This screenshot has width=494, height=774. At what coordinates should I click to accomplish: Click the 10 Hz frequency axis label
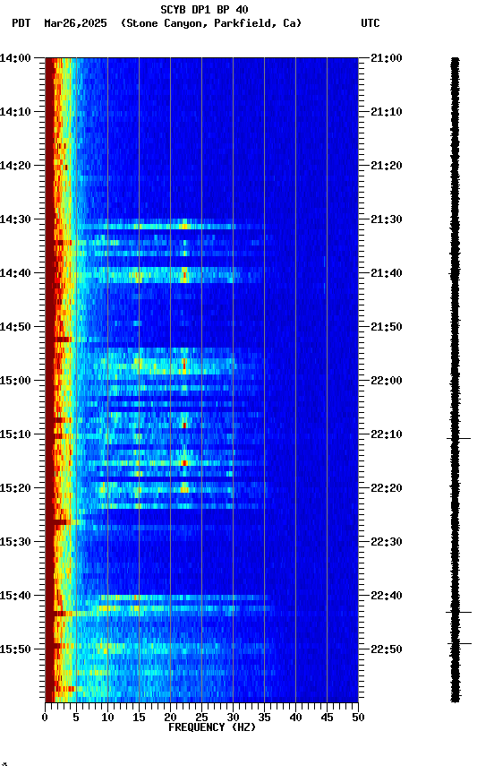(107, 718)
